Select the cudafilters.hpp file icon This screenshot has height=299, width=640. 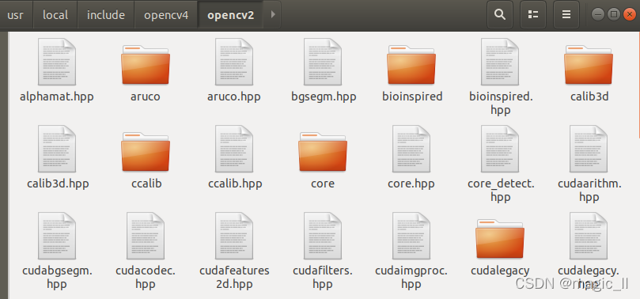point(323,236)
